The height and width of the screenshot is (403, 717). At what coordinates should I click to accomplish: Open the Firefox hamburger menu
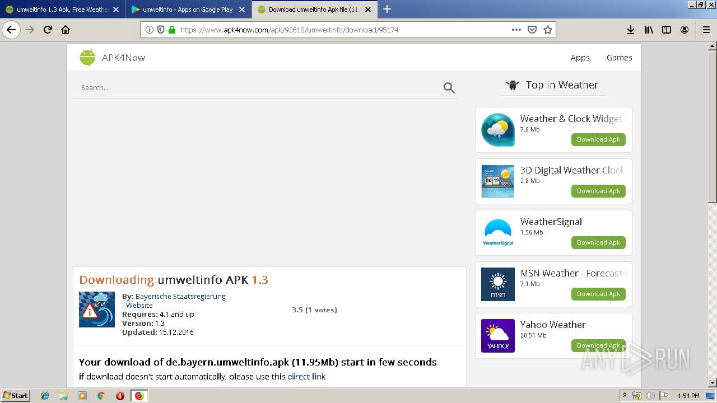[x=706, y=30]
